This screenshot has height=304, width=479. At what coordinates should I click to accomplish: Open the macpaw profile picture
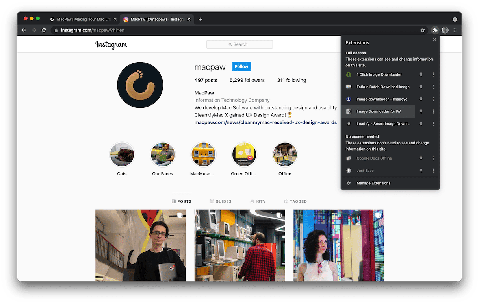(140, 85)
